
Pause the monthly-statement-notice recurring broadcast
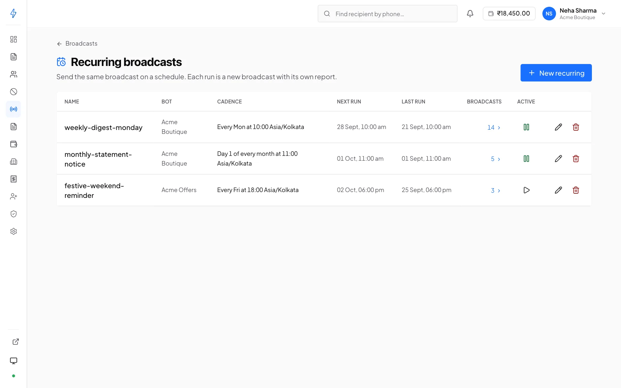(x=526, y=159)
